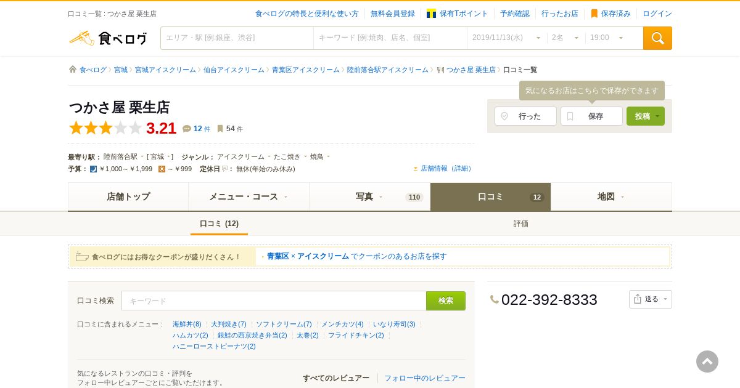Image resolution: width=740 pixels, height=388 pixels.
Task: Click 行ったお店 link
Action: 560,14
